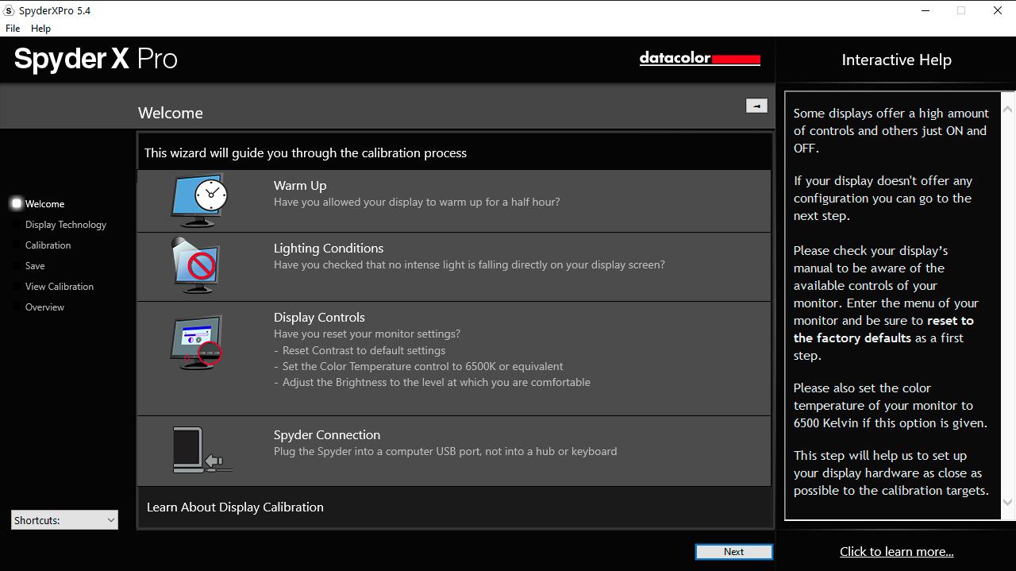Click the small pin button beside Welcome header

[756, 106]
